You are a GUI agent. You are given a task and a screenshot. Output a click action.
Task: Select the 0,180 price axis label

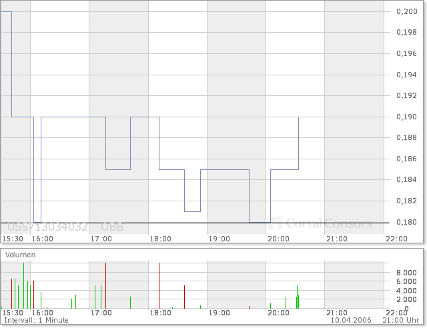(x=407, y=223)
